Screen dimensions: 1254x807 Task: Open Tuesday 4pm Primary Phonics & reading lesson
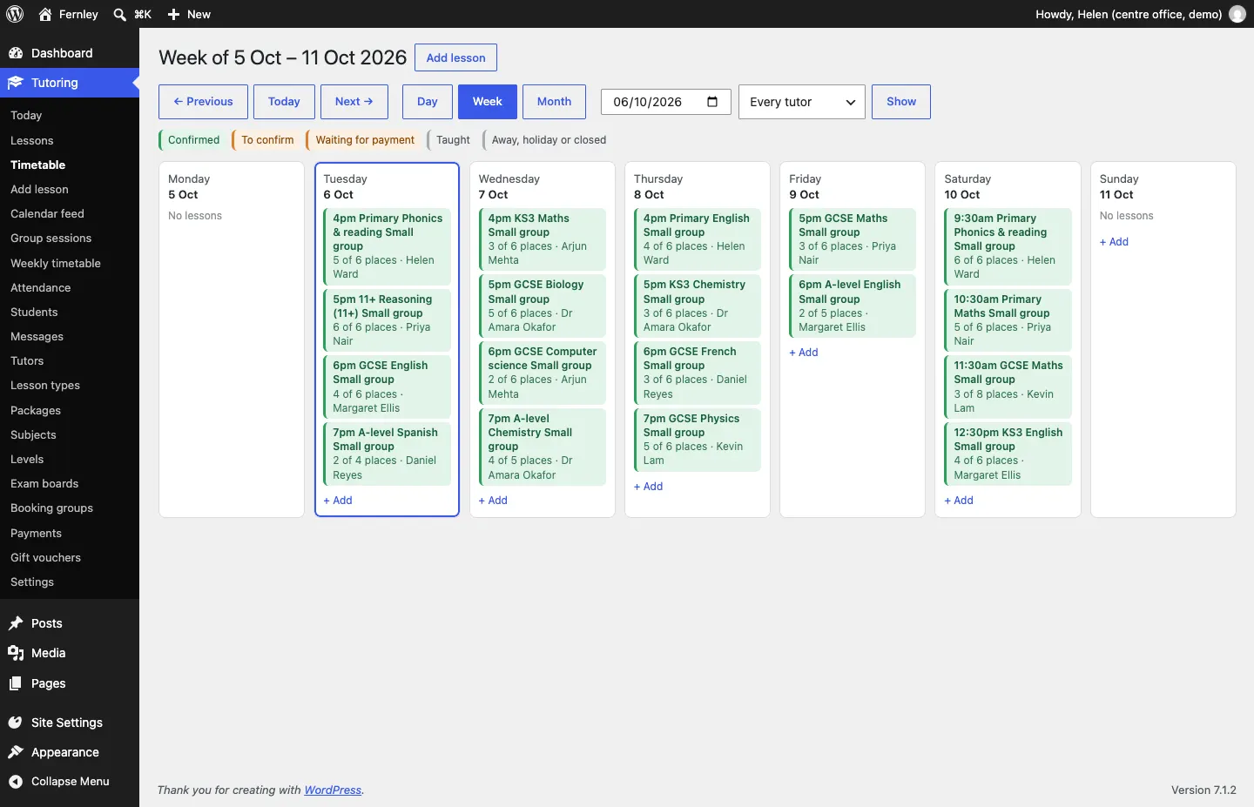pos(388,246)
